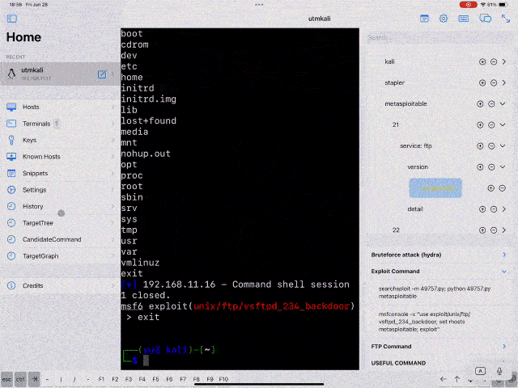Screen dimensions: 518x388
Task: Remove the kali node with minus icon
Action: coord(494,61)
